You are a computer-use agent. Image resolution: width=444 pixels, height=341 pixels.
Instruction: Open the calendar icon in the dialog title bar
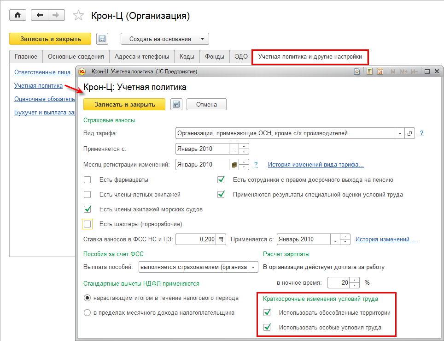[380, 72]
